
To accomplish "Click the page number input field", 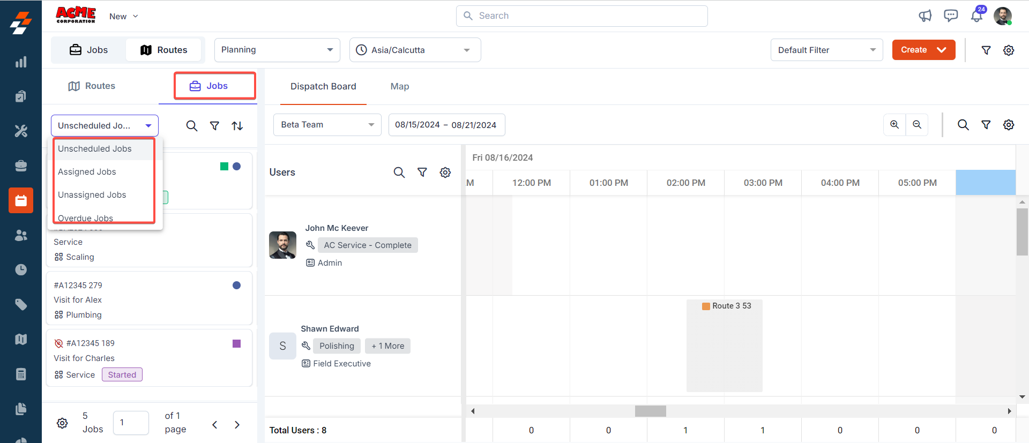I will tap(131, 423).
